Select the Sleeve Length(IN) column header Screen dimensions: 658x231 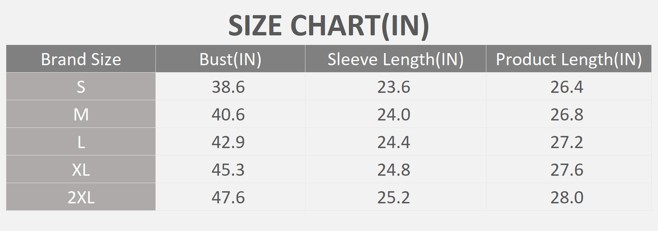click(x=395, y=59)
